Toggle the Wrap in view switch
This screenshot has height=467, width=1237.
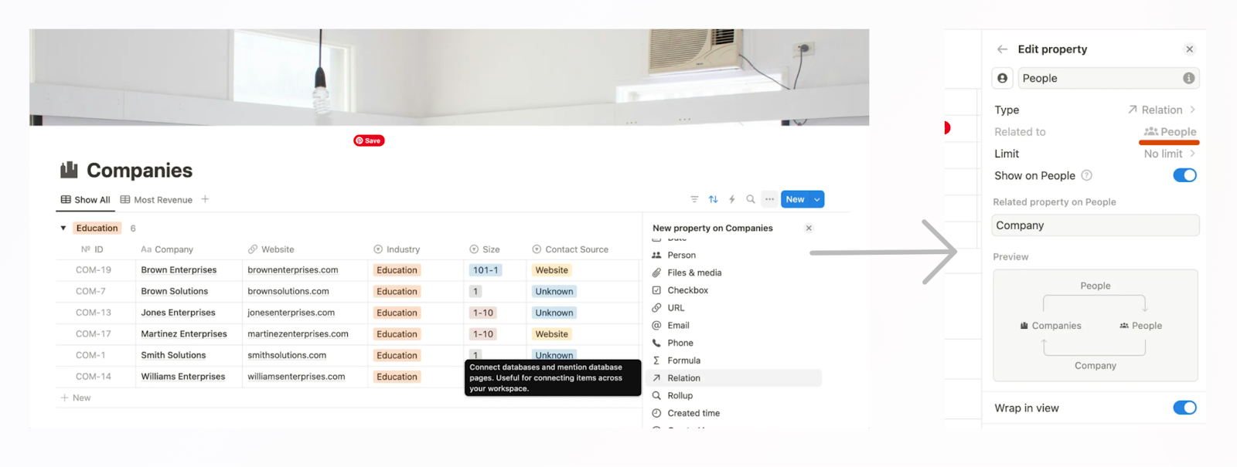tap(1184, 408)
